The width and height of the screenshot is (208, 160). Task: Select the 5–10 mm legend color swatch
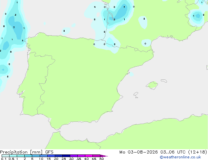(36, 156)
